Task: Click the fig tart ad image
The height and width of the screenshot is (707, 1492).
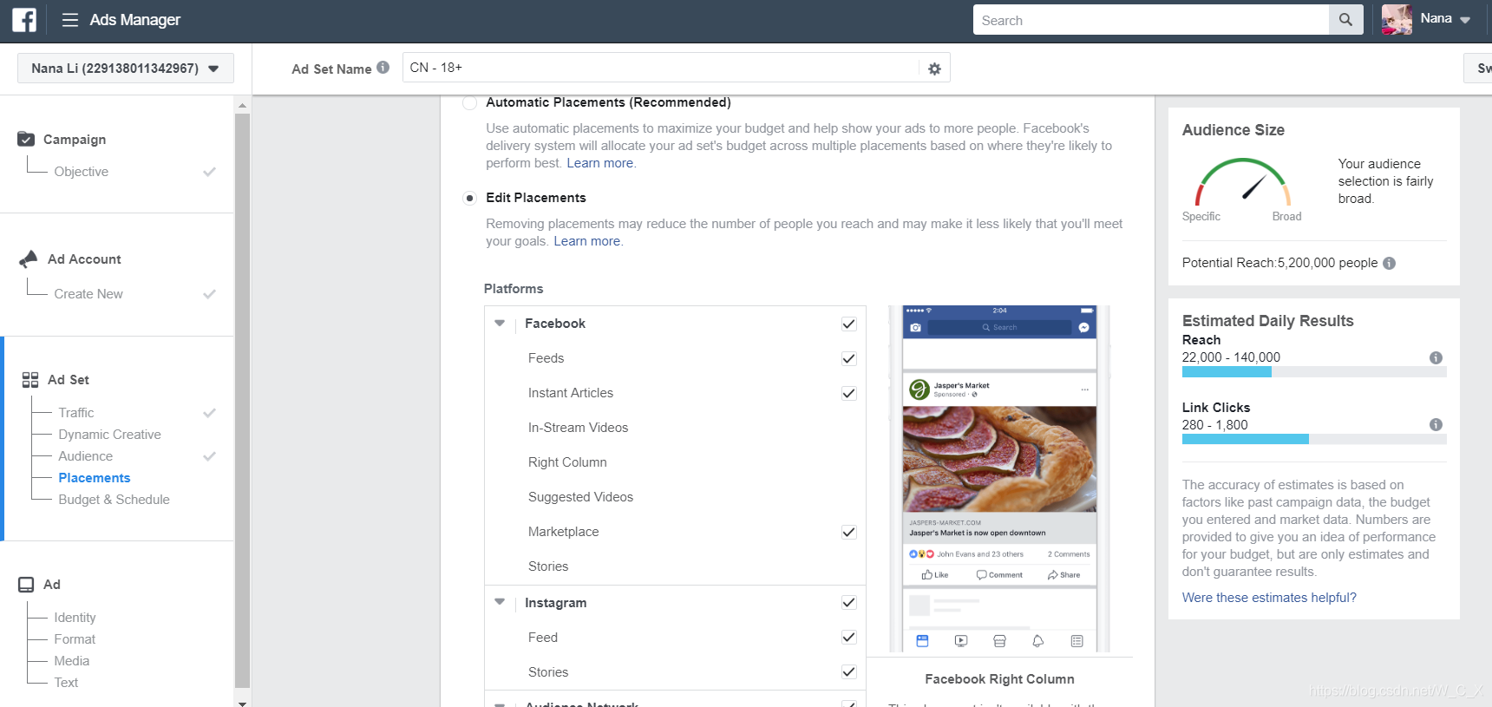Action: click(x=999, y=459)
